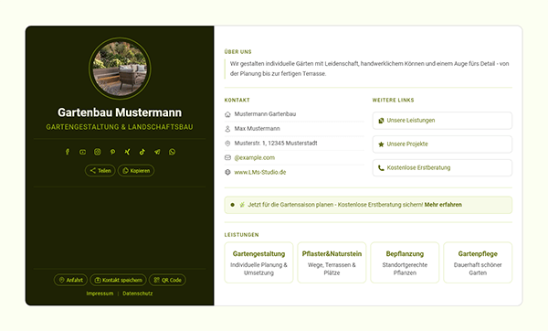Open the Instagram social icon

tap(98, 152)
